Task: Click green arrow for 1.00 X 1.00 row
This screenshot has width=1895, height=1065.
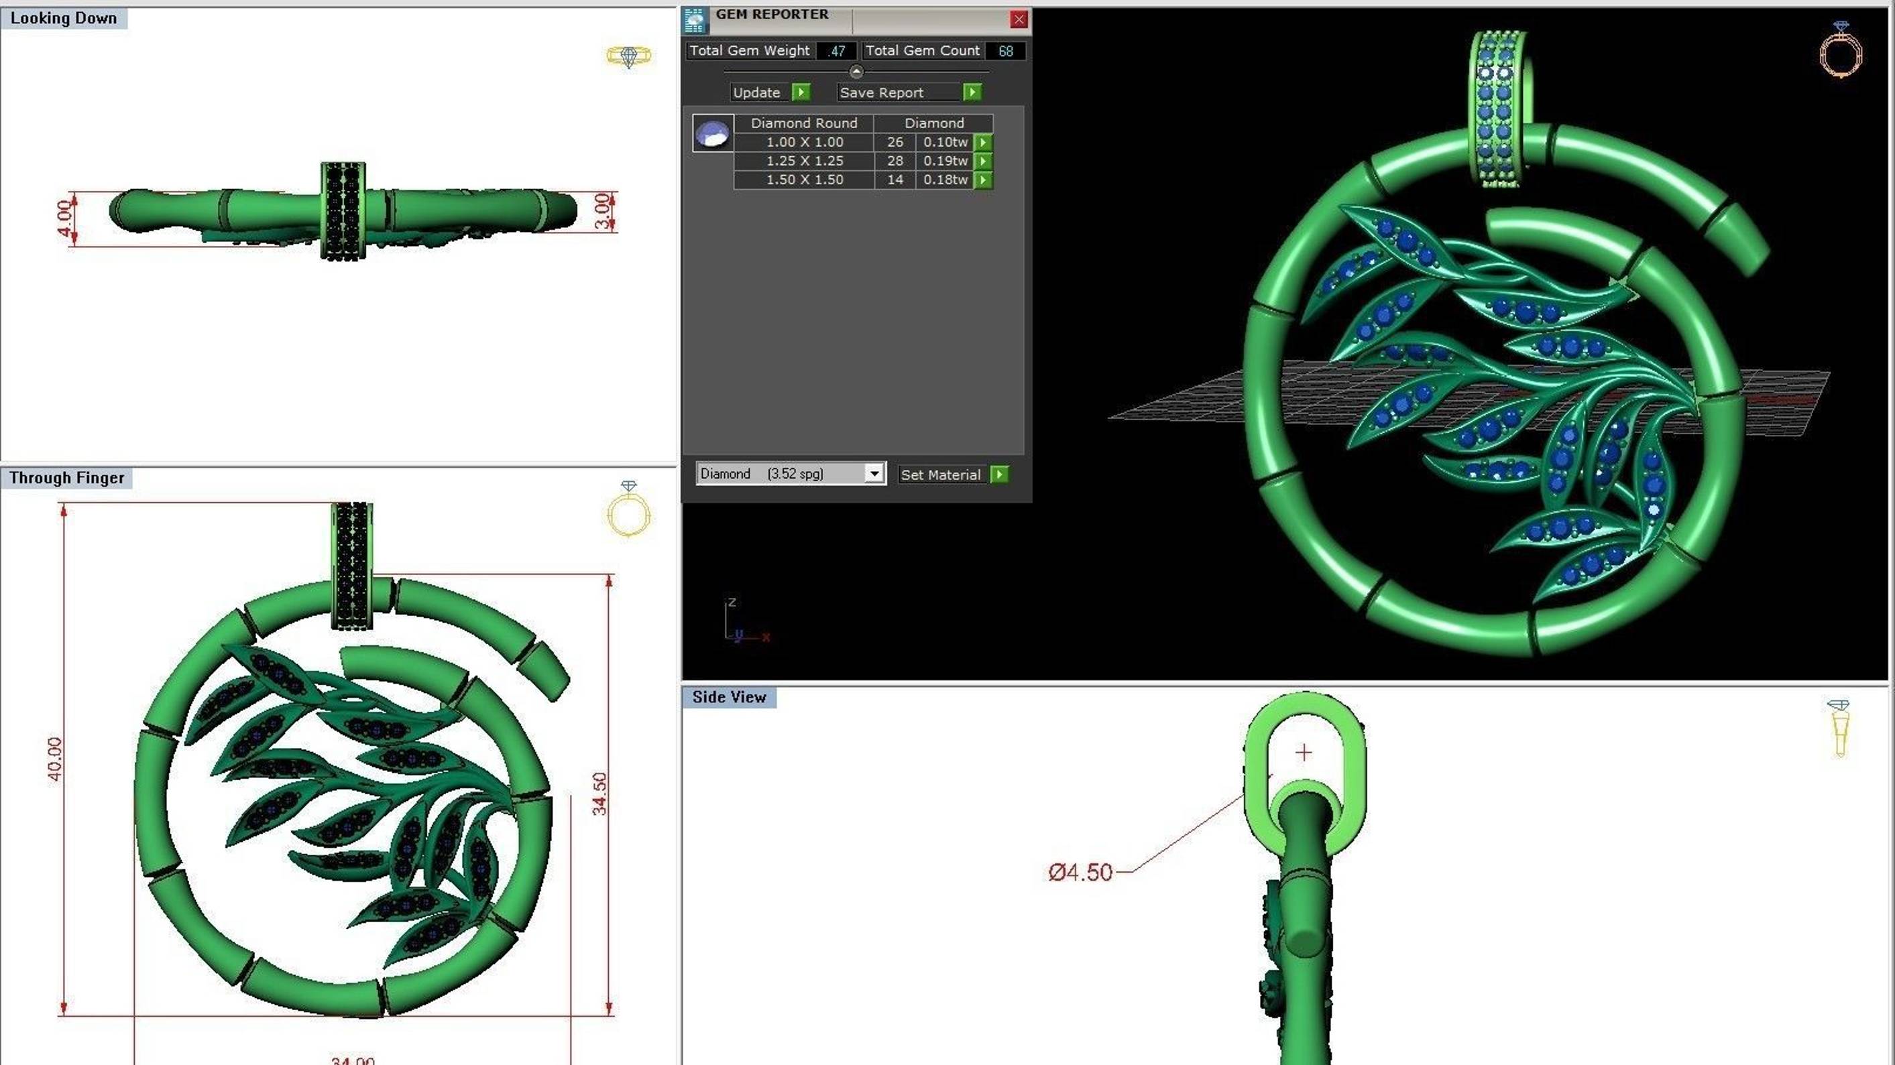Action: [x=983, y=142]
